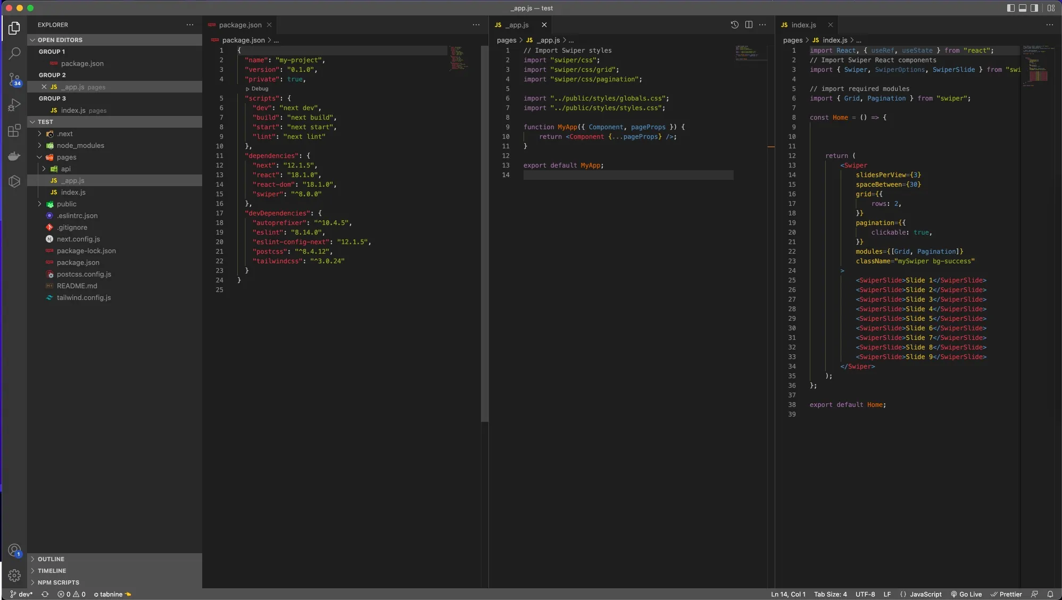Select the index.js editor tab
Screen dimensions: 1062x600
pos(803,25)
